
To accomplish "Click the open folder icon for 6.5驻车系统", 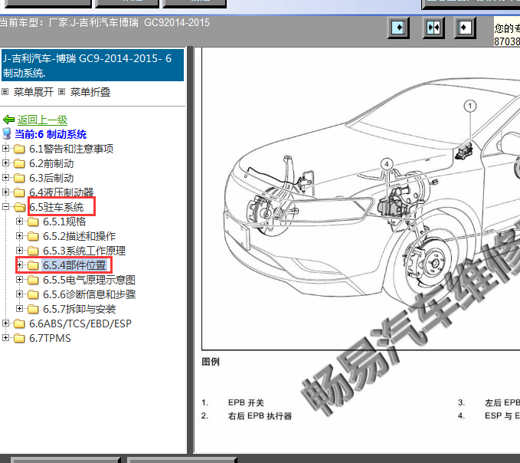I will tap(20, 207).
